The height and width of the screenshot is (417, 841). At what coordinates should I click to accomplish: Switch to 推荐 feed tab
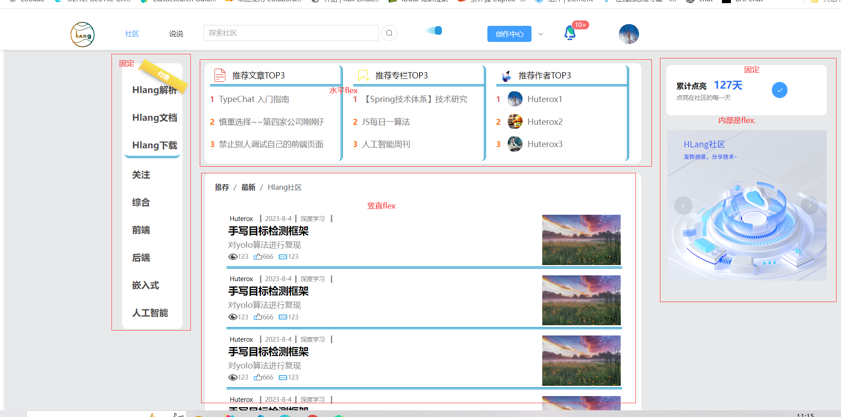(222, 188)
